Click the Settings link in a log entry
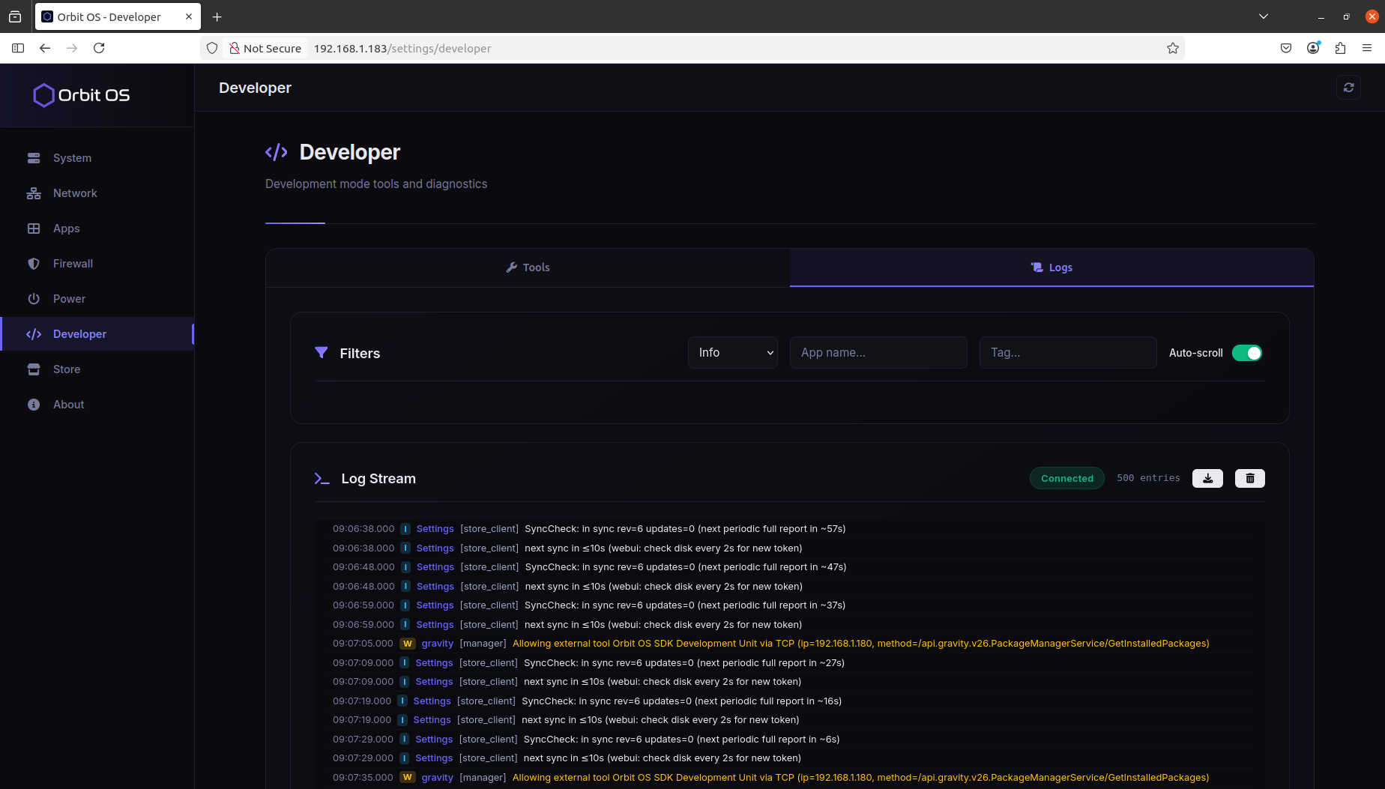Viewport: 1385px width, 789px height. tap(435, 528)
